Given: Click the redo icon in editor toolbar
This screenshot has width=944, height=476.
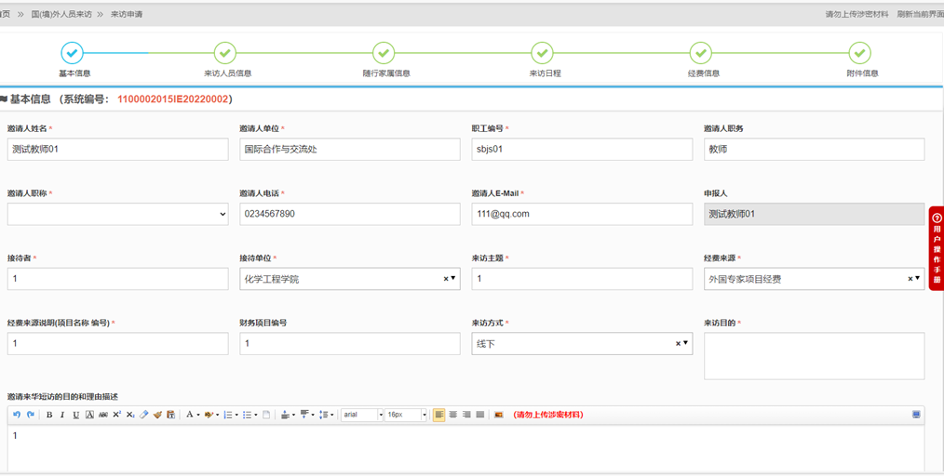Looking at the screenshot, I should [x=30, y=415].
